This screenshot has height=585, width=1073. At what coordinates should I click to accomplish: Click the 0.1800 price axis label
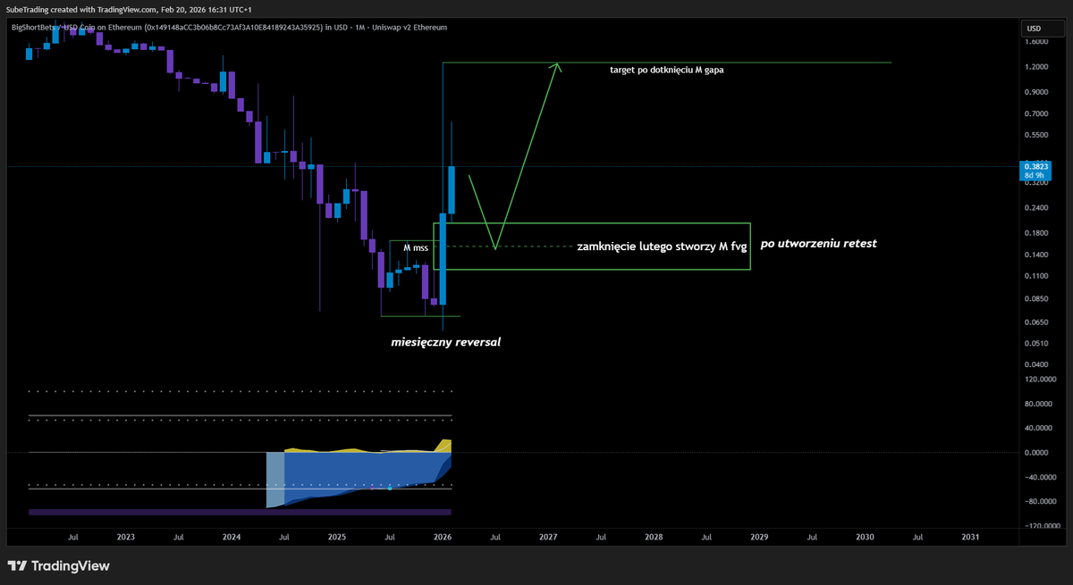click(x=1036, y=233)
